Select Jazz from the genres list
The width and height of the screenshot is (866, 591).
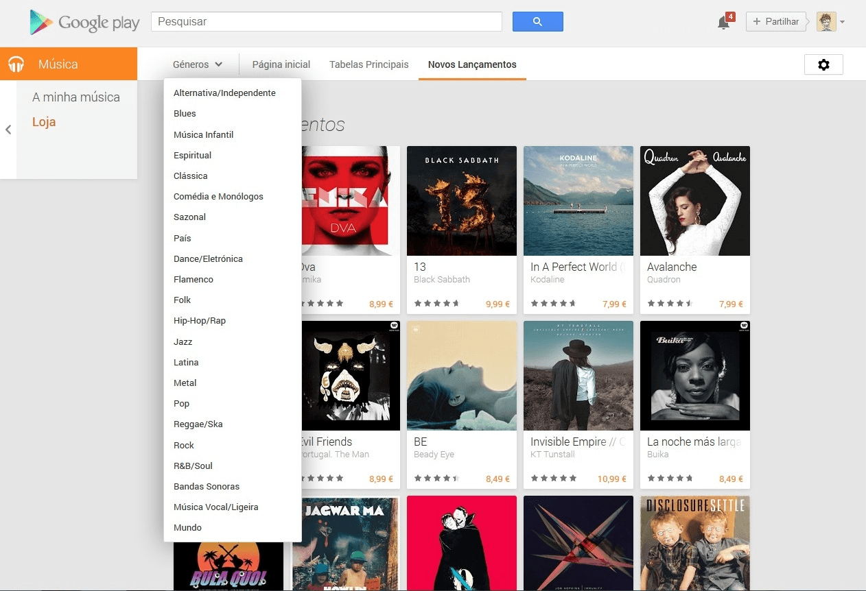tap(183, 341)
